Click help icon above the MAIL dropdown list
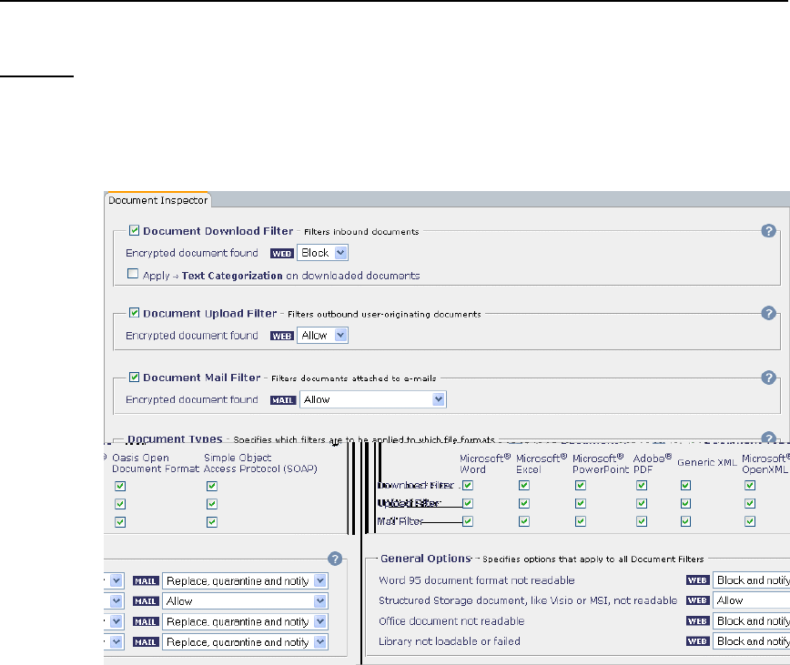Screen dimensions: 790x665 click(334, 559)
